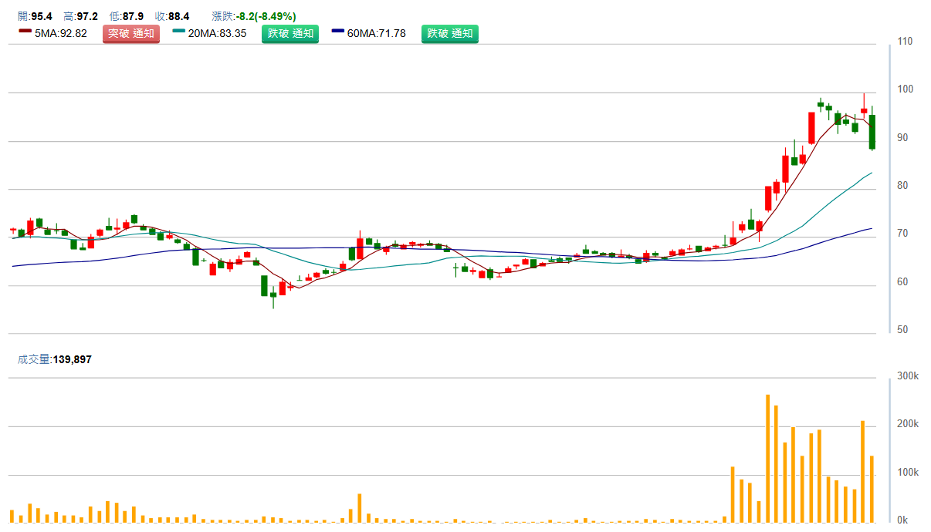Click the last orange volume bar

point(872,489)
